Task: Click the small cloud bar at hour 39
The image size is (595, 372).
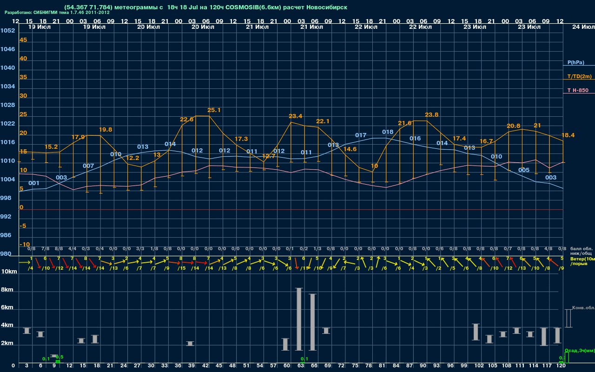Action: pos(190,343)
